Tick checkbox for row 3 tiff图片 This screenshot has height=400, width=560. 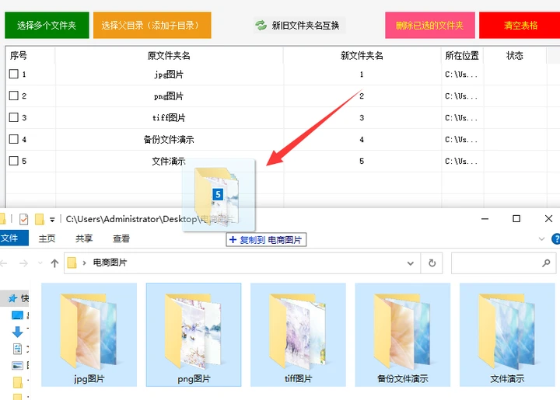tap(13, 117)
